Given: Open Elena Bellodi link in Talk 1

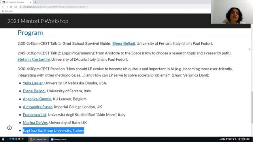Looking at the screenshot, I should [x=124, y=43].
